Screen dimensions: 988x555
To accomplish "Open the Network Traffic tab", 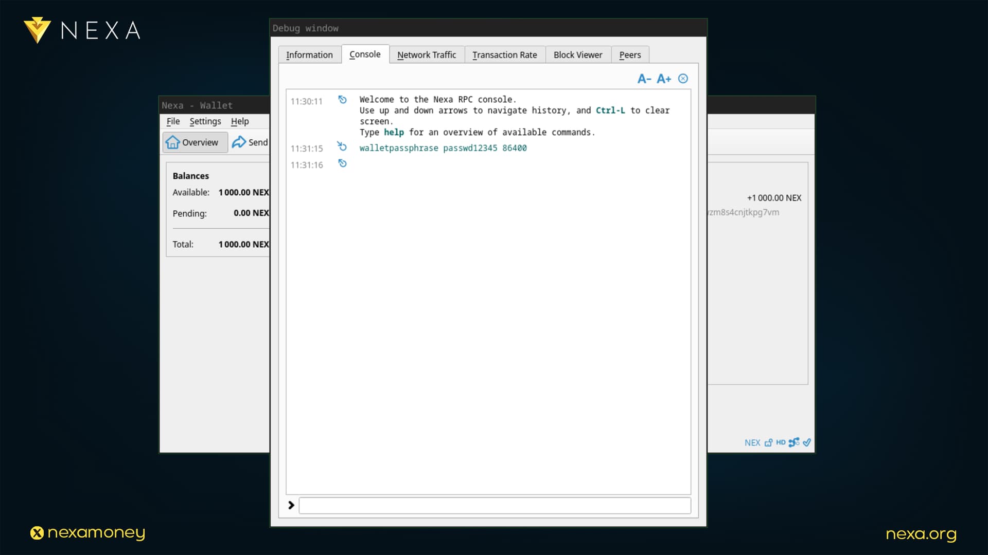I will (x=426, y=55).
